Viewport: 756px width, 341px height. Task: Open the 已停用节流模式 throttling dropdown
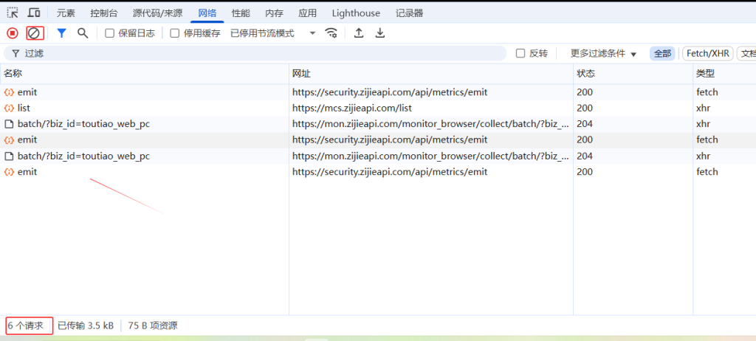click(272, 33)
